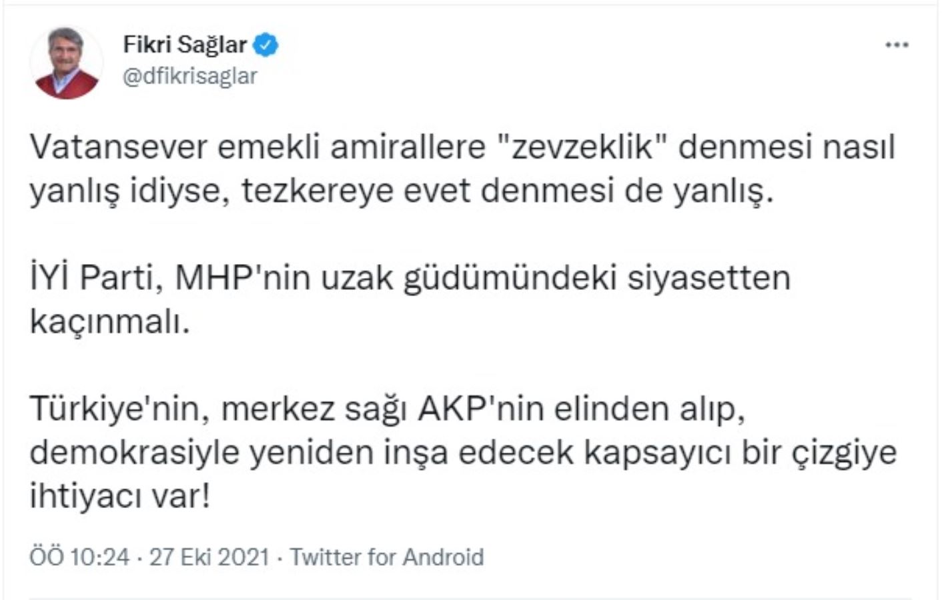
Task: Open Fikri Sağlar's profile picture
Action: point(66,63)
